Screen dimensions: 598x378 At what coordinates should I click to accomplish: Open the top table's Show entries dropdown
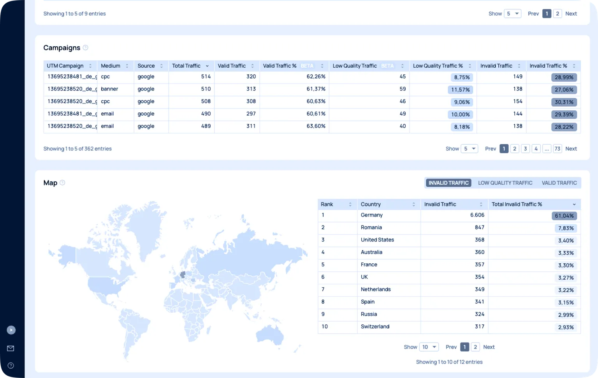coord(512,14)
